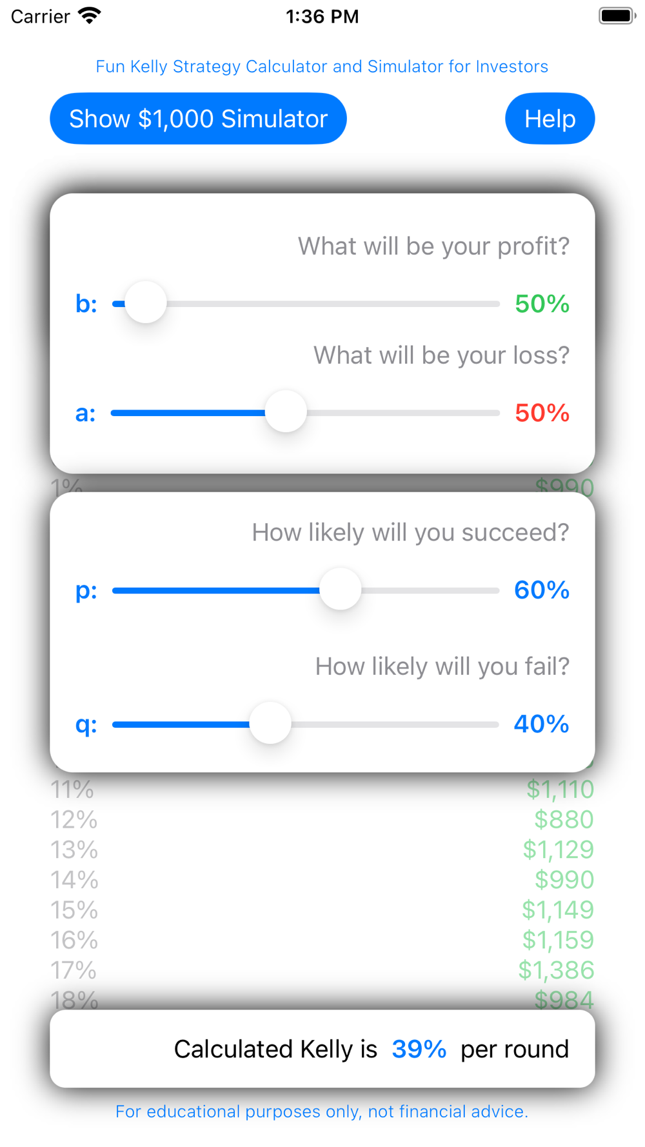Click the fail probability slider knob for q

(x=270, y=723)
